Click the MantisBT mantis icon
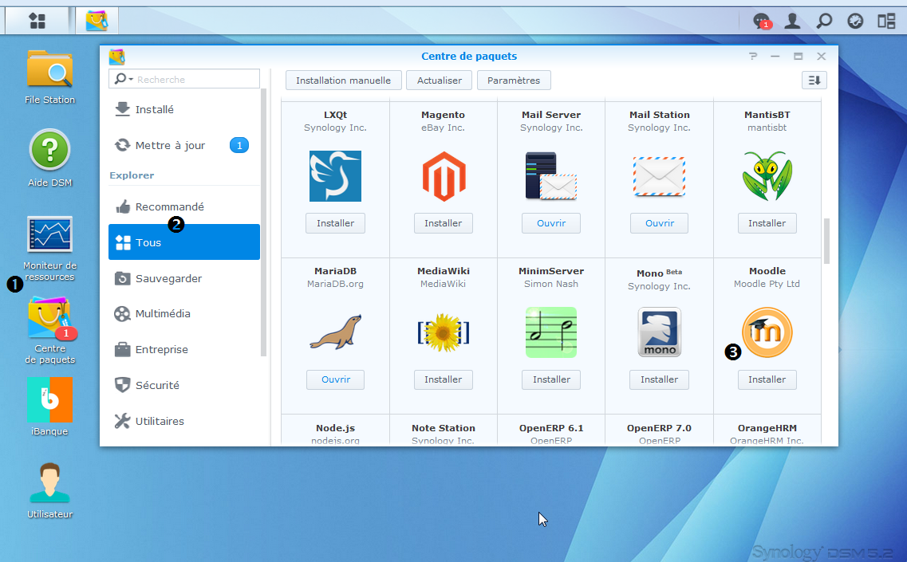 tap(767, 176)
